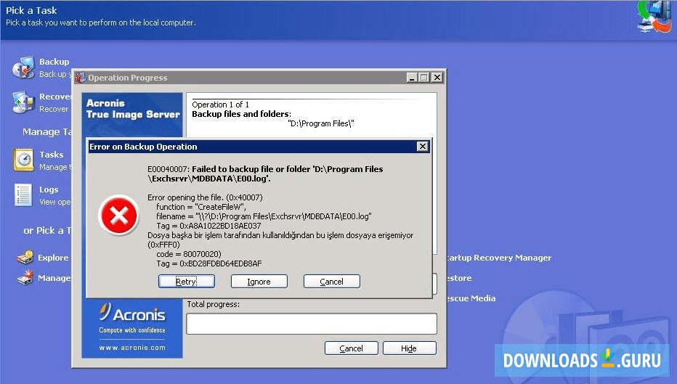Click the Tag = 0xBD28FDBD64EDB8AF line
677x384 pixels.
click(209, 264)
